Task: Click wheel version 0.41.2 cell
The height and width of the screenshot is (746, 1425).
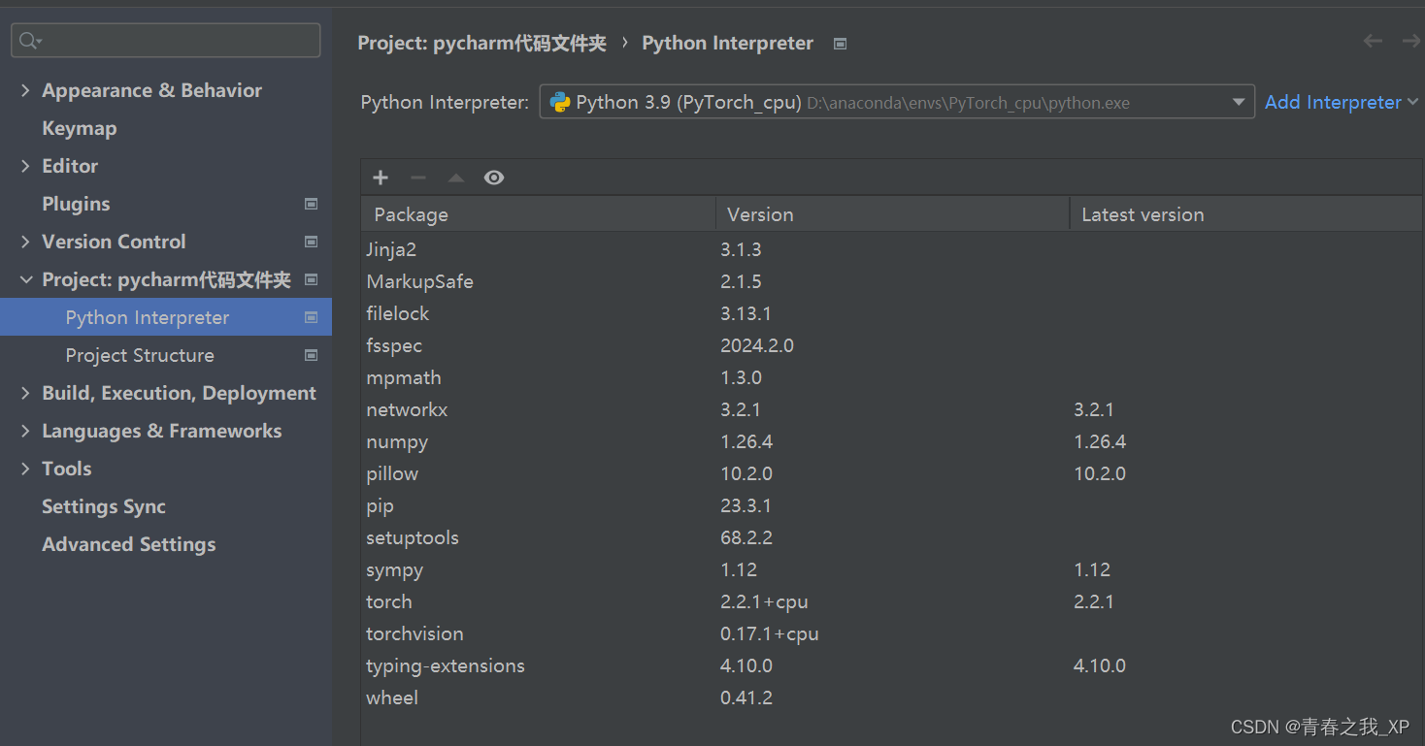Action: 746,697
